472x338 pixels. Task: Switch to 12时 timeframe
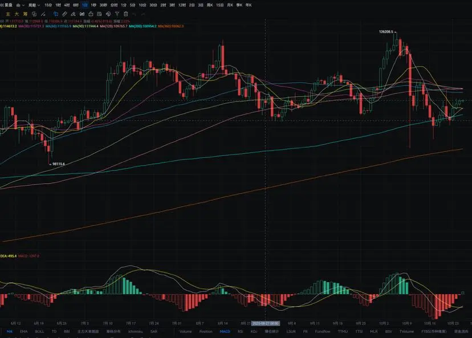[182, 5]
